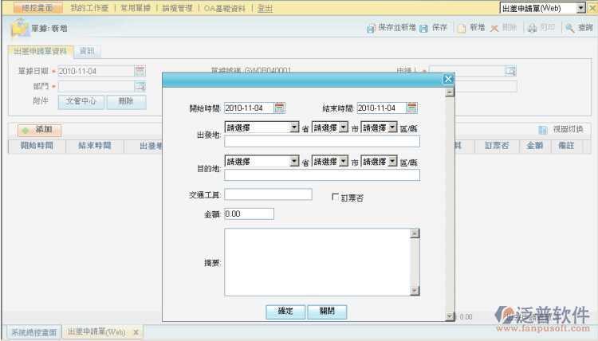This screenshot has height=341, width=598.
Task: Click the 結束時間 column header
Action: tap(95, 146)
